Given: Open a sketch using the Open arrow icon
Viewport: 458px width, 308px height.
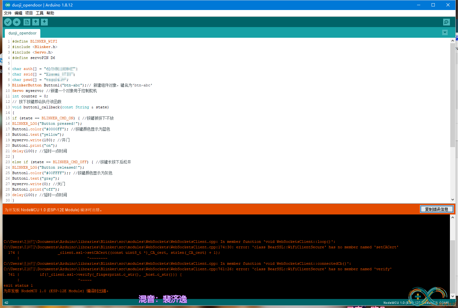Looking at the screenshot, I should pyautogui.click(x=35, y=22).
